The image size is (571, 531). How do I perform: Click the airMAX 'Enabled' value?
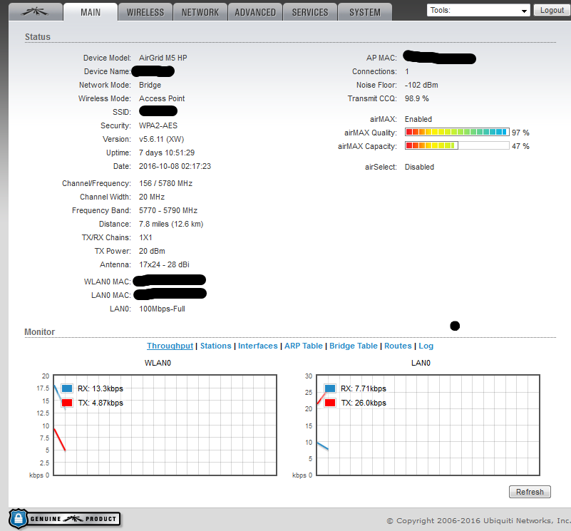418,119
